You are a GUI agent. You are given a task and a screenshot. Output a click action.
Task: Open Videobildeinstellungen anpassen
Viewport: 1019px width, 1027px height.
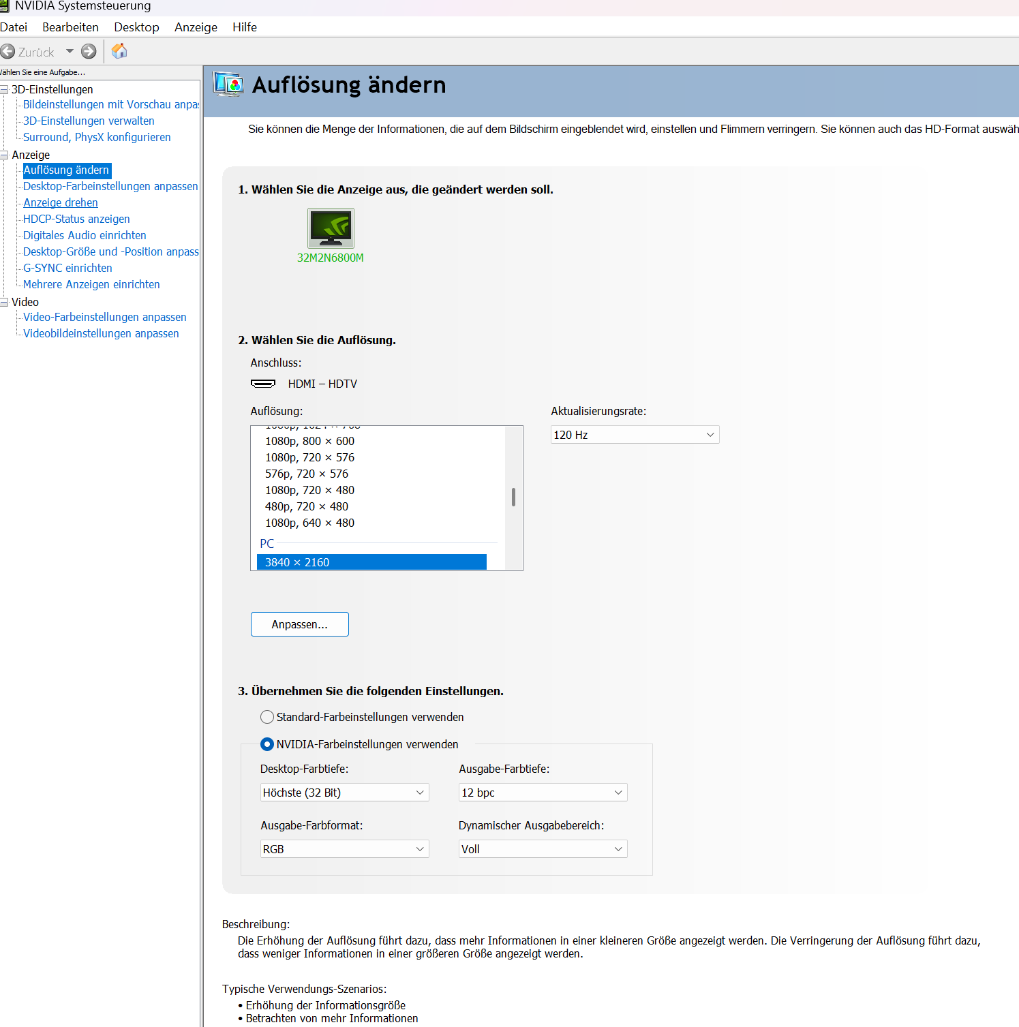[x=101, y=333]
